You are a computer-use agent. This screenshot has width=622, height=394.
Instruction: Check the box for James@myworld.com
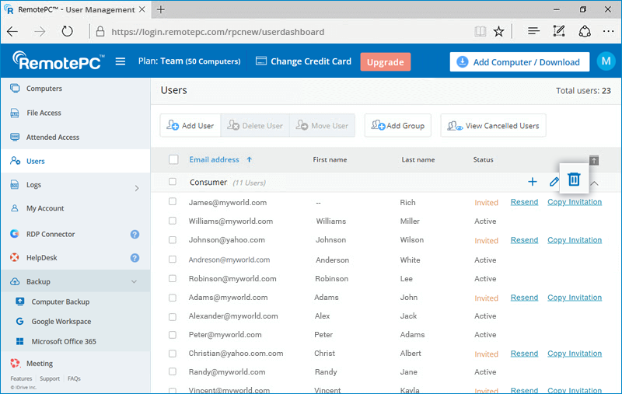pos(173,202)
